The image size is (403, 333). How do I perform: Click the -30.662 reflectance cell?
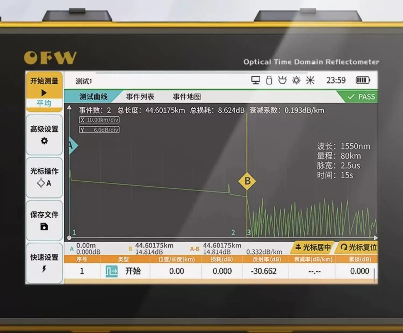pos(264,271)
